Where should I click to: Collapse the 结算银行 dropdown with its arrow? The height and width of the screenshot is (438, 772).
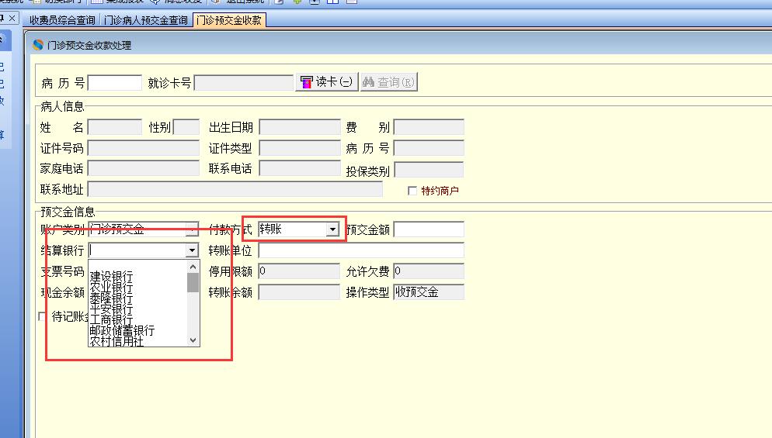click(x=192, y=250)
